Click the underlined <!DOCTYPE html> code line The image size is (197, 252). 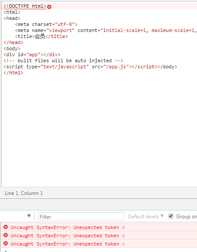click(25, 6)
